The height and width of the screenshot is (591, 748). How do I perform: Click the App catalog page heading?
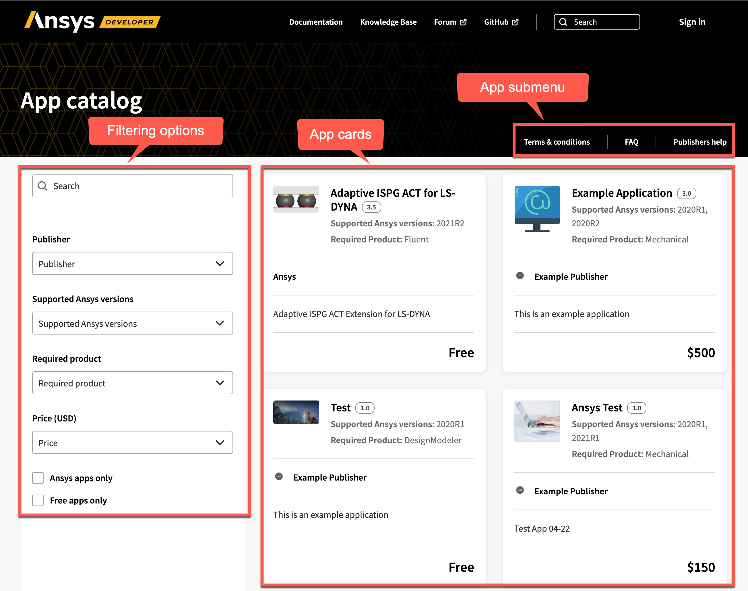tap(81, 101)
